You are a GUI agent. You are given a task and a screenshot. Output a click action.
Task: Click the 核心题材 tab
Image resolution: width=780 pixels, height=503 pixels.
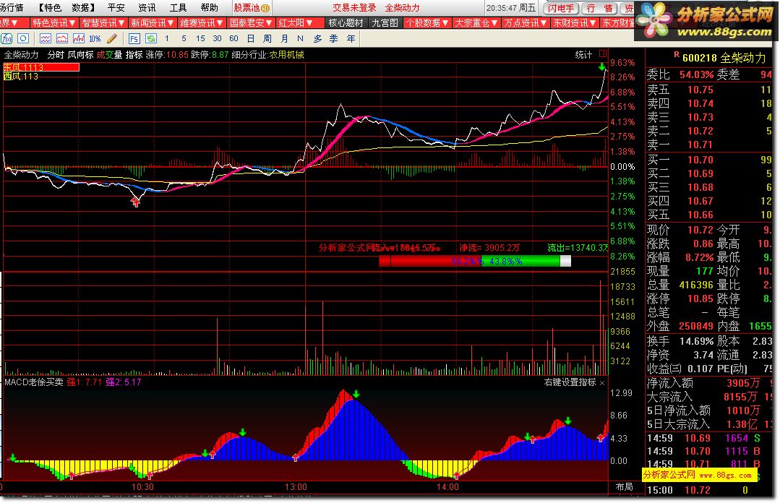pyautogui.click(x=346, y=23)
